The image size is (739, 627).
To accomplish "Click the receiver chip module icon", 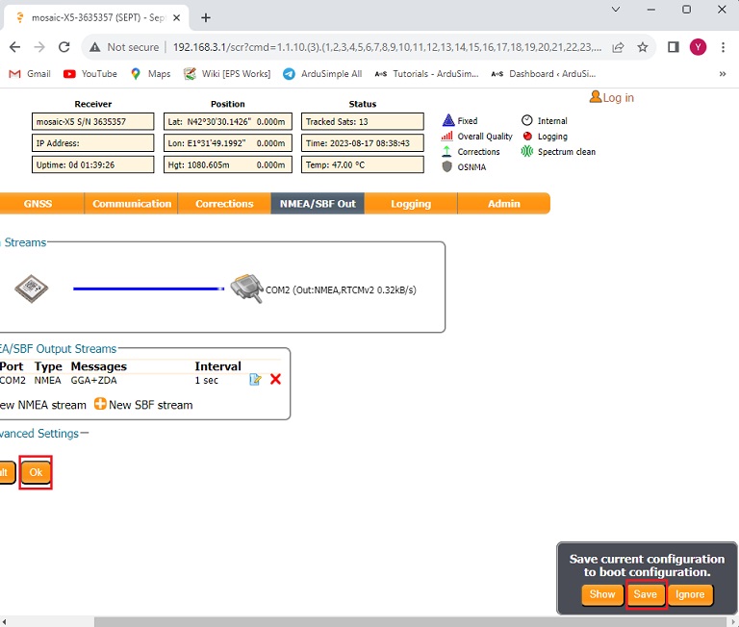I will point(32,288).
